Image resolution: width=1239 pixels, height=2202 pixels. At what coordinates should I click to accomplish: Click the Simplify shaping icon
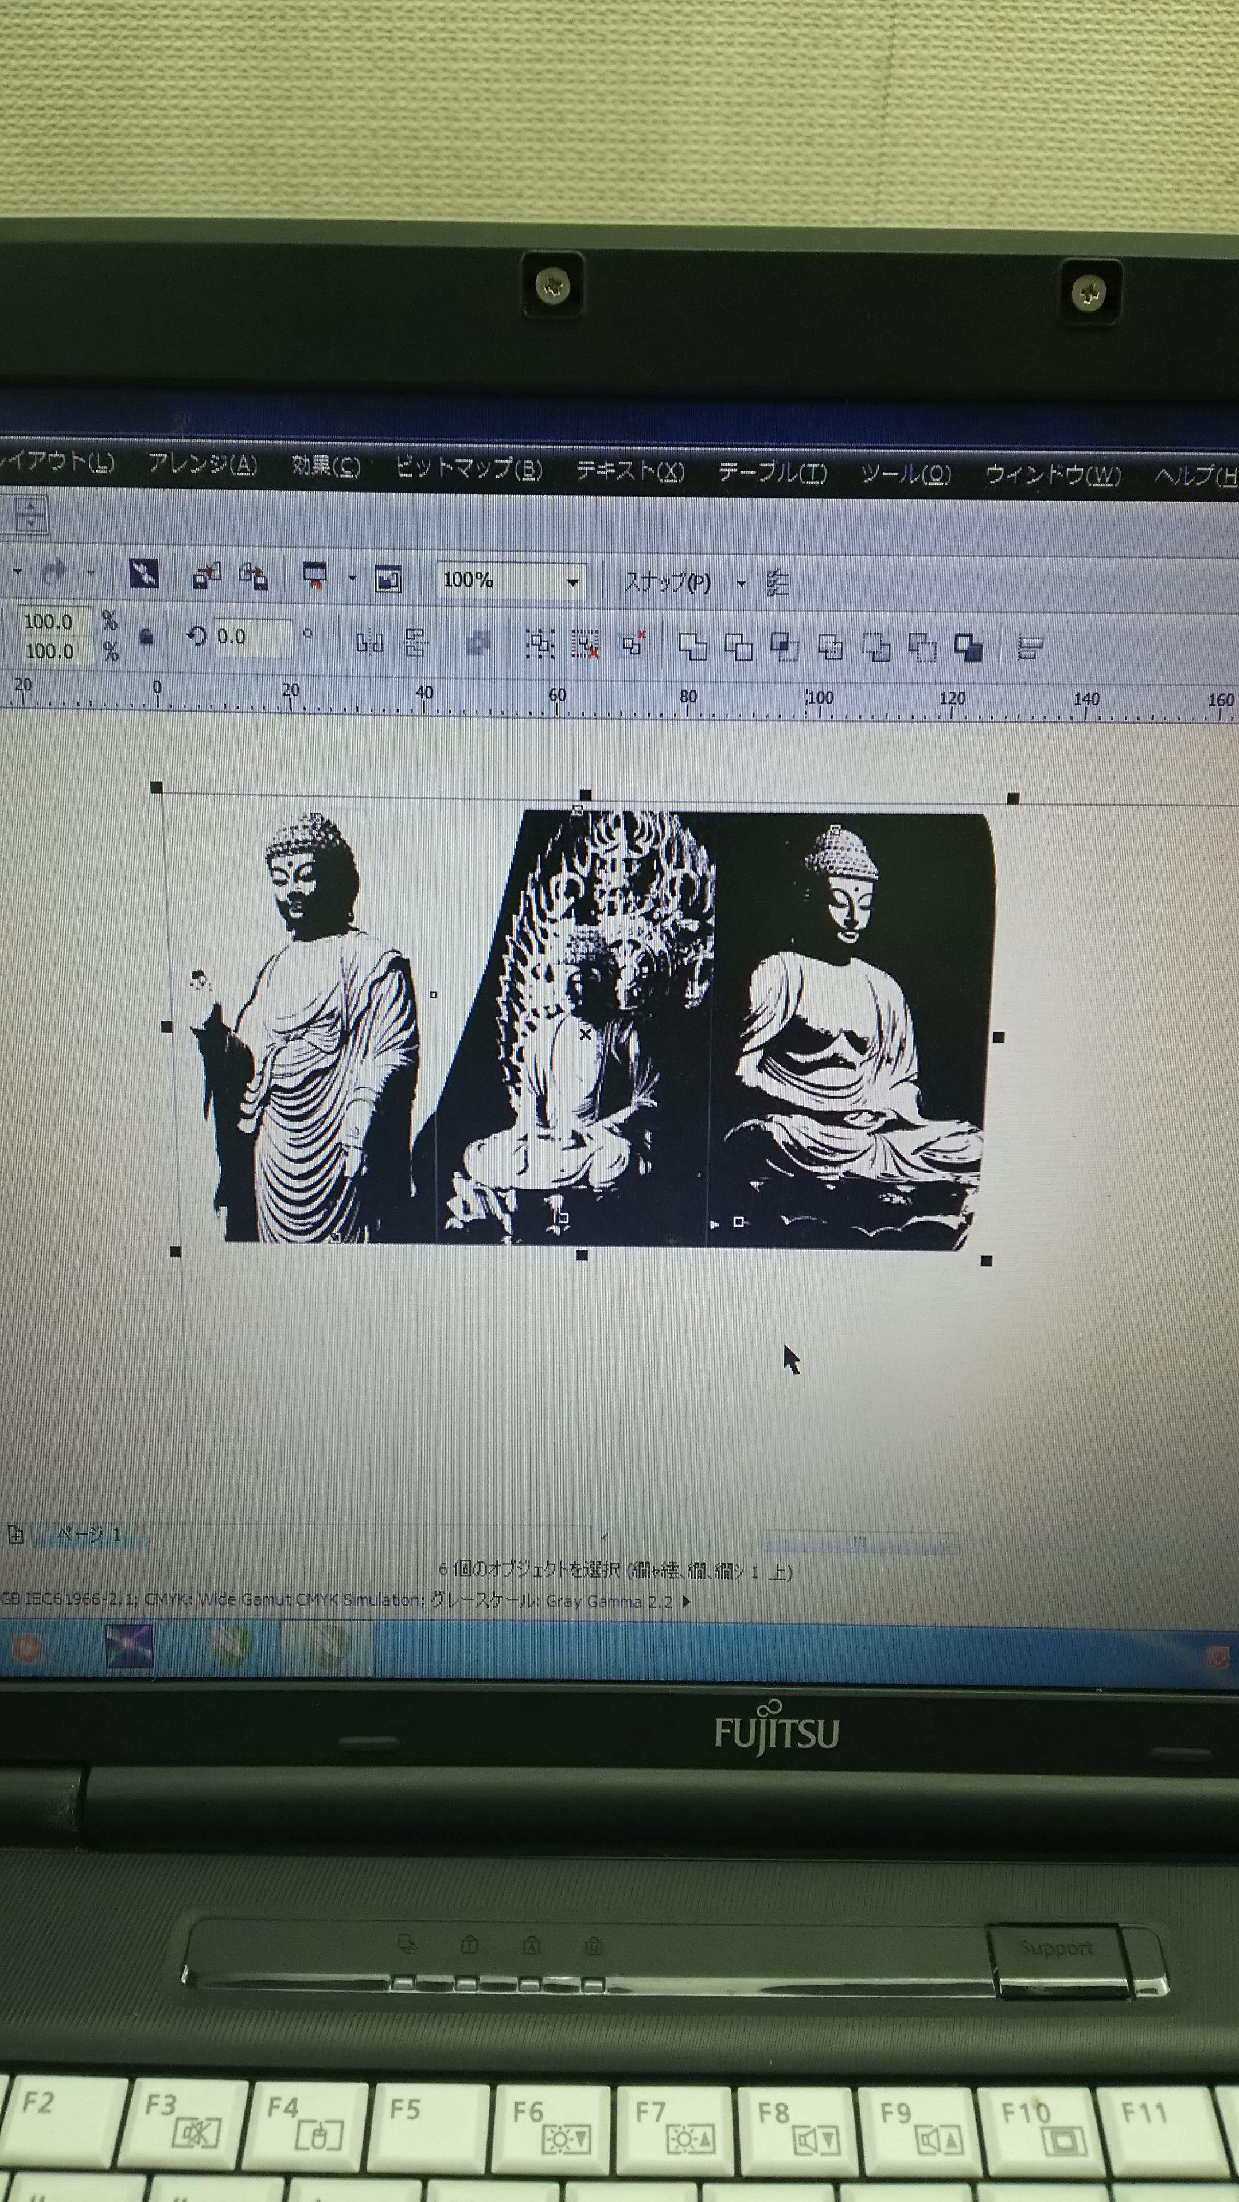[x=829, y=648]
